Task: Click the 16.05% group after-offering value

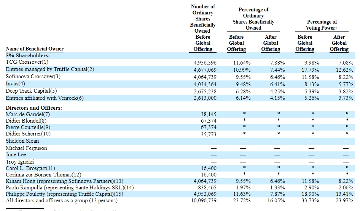Action: [276, 200]
